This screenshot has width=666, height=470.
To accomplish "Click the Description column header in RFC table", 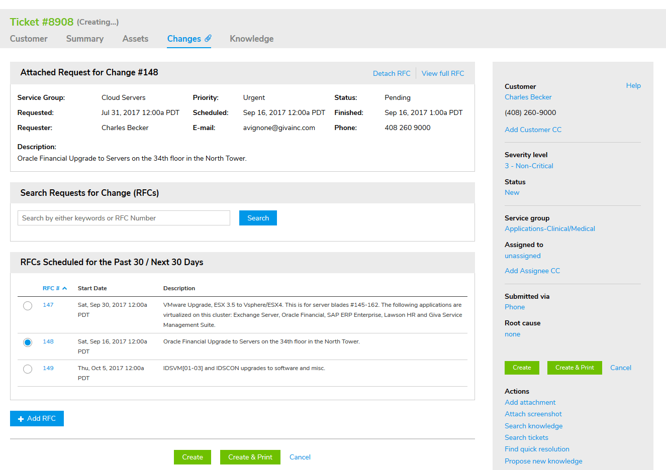I will pos(179,288).
